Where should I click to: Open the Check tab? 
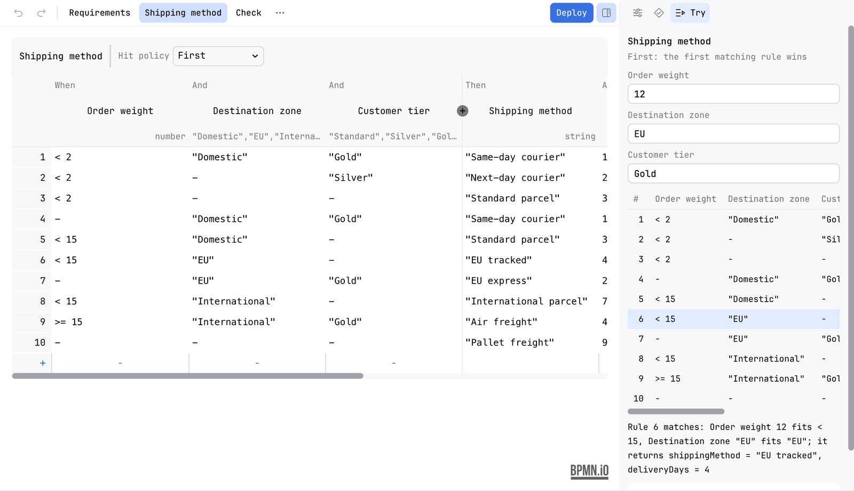pos(249,13)
